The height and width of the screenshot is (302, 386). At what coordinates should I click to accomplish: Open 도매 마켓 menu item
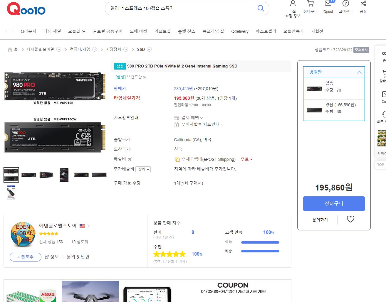[138, 31]
